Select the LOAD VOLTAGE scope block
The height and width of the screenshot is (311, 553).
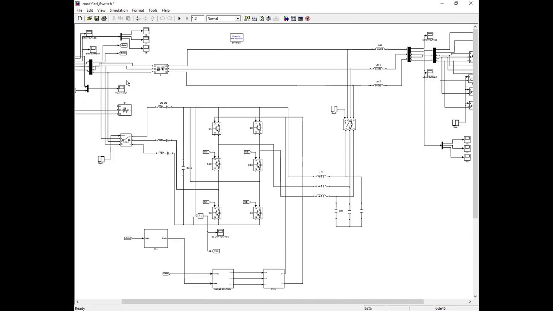(430, 35)
